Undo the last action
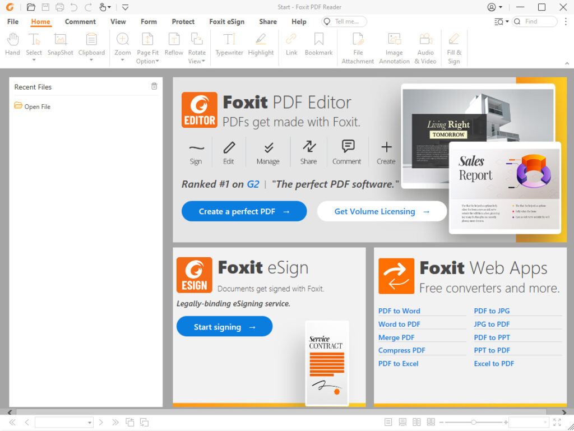 point(73,7)
